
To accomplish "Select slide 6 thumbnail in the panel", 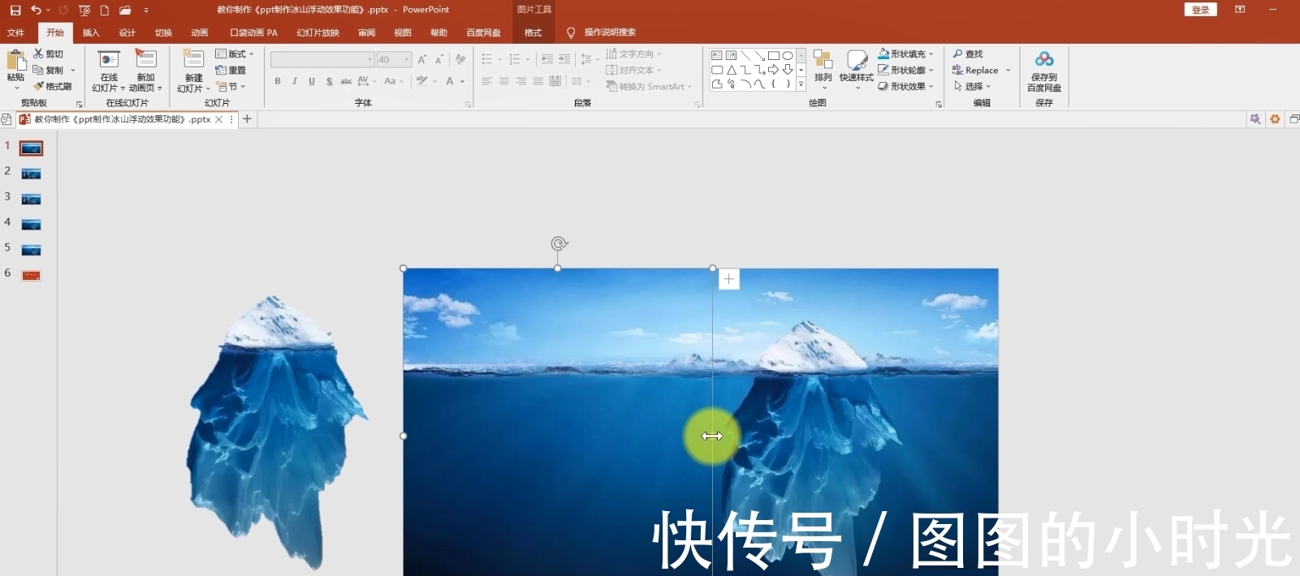I will (x=31, y=275).
